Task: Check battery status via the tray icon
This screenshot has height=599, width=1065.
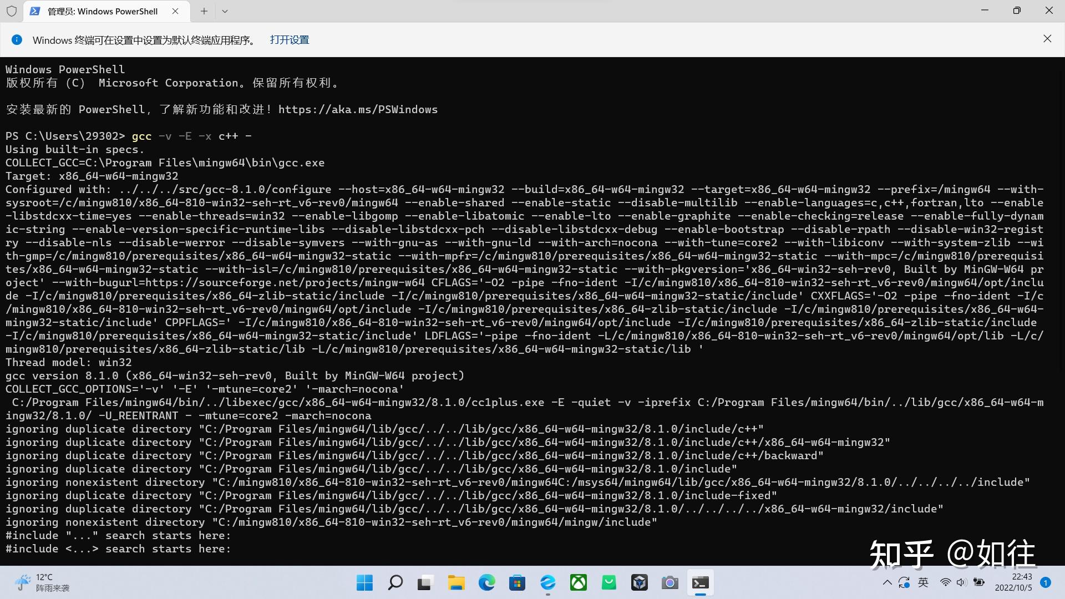Action: coord(979,582)
